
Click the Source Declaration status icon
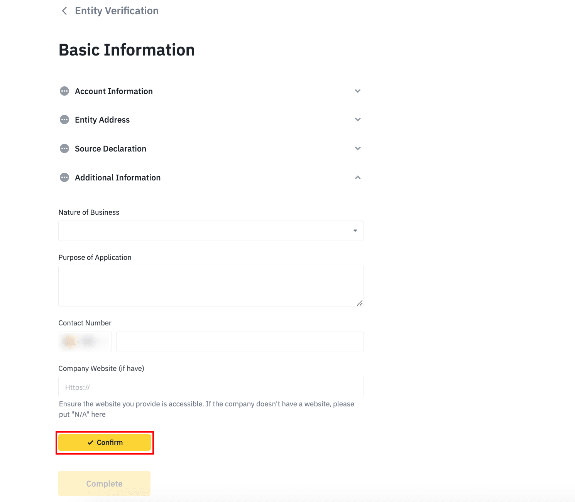64,148
